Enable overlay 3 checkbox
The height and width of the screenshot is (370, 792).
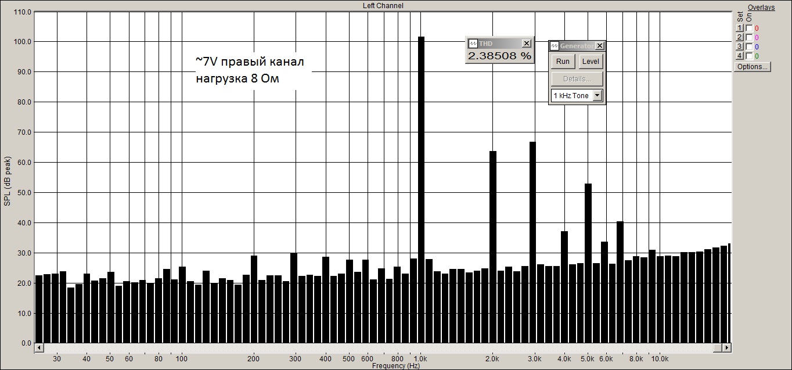point(749,47)
